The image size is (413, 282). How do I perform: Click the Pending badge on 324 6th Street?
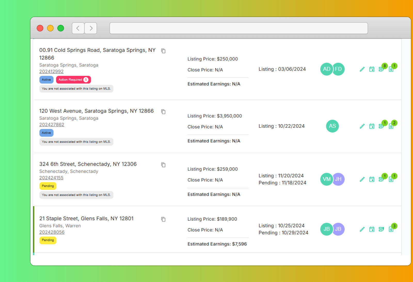[x=48, y=186]
